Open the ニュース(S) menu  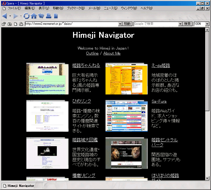(111, 8)
